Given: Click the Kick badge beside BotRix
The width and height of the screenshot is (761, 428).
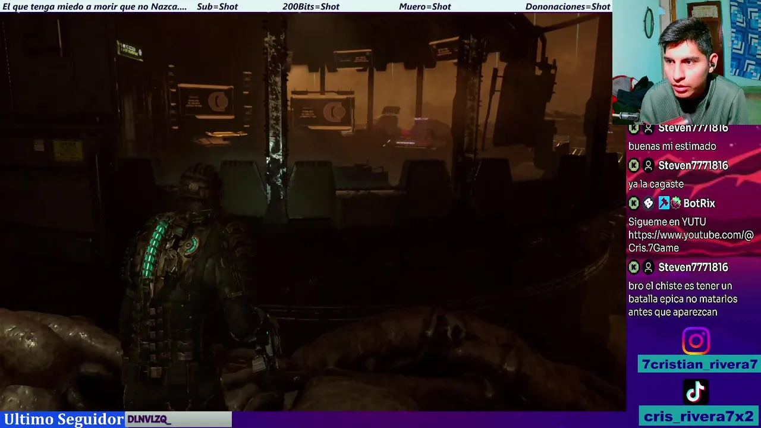Looking at the screenshot, I should tap(634, 203).
